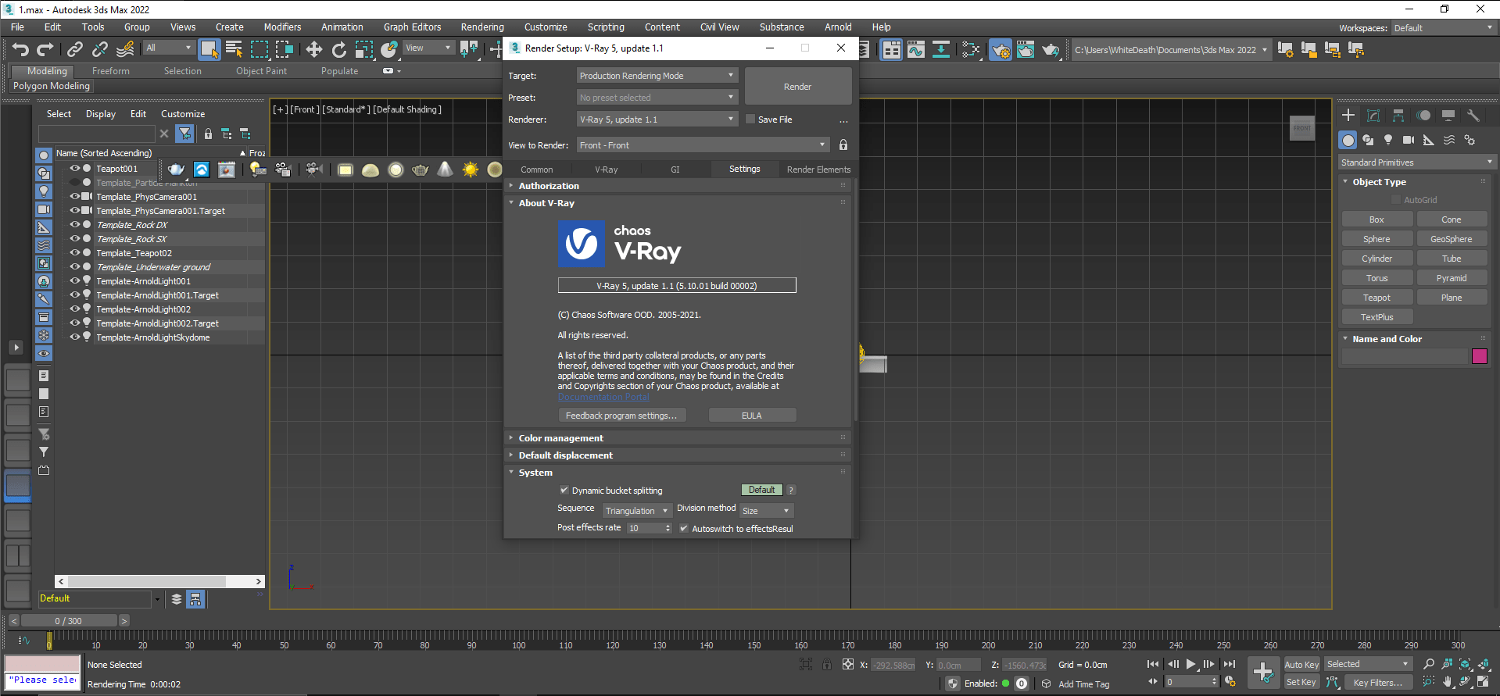The height and width of the screenshot is (696, 1500).
Task: Toggle the Save File checkbox
Action: click(x=750, y=120)
